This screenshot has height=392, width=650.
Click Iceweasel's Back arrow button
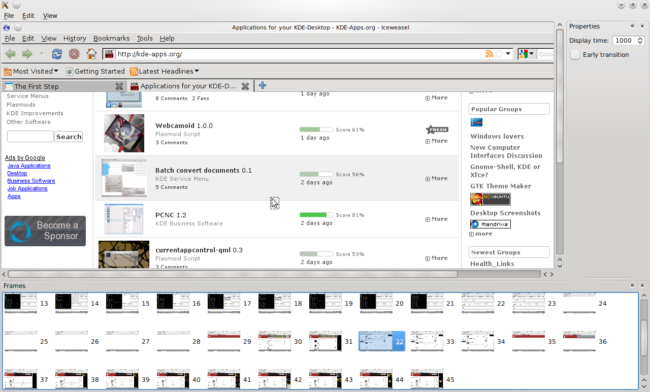pyautogui.click(x=10, y=54)
